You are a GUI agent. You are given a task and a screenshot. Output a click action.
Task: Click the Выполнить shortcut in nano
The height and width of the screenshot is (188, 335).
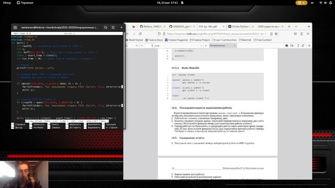click(92, 124)
